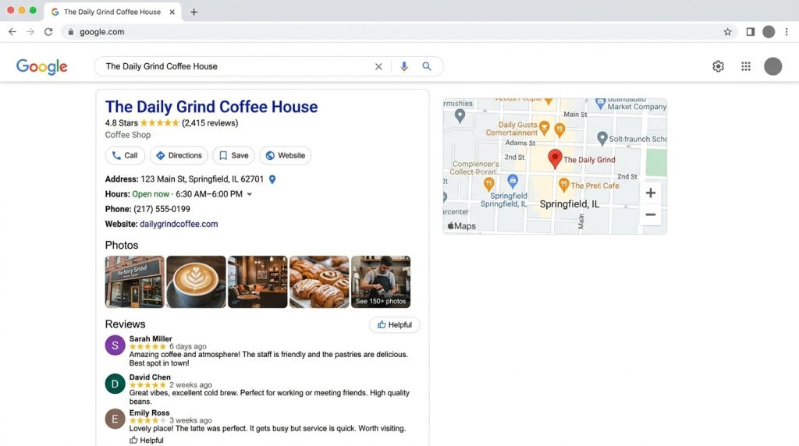Open the pastries photo thumbnail
Viewport: 799px width, 446px height.
319,281
